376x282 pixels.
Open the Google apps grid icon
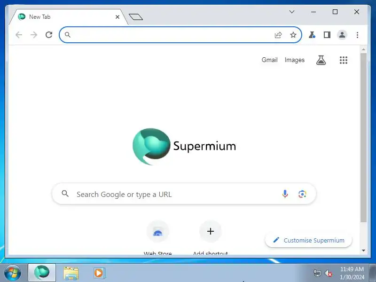coord(344,60)
